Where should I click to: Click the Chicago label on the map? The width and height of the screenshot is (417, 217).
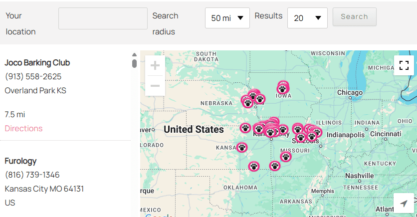(350, 93)
